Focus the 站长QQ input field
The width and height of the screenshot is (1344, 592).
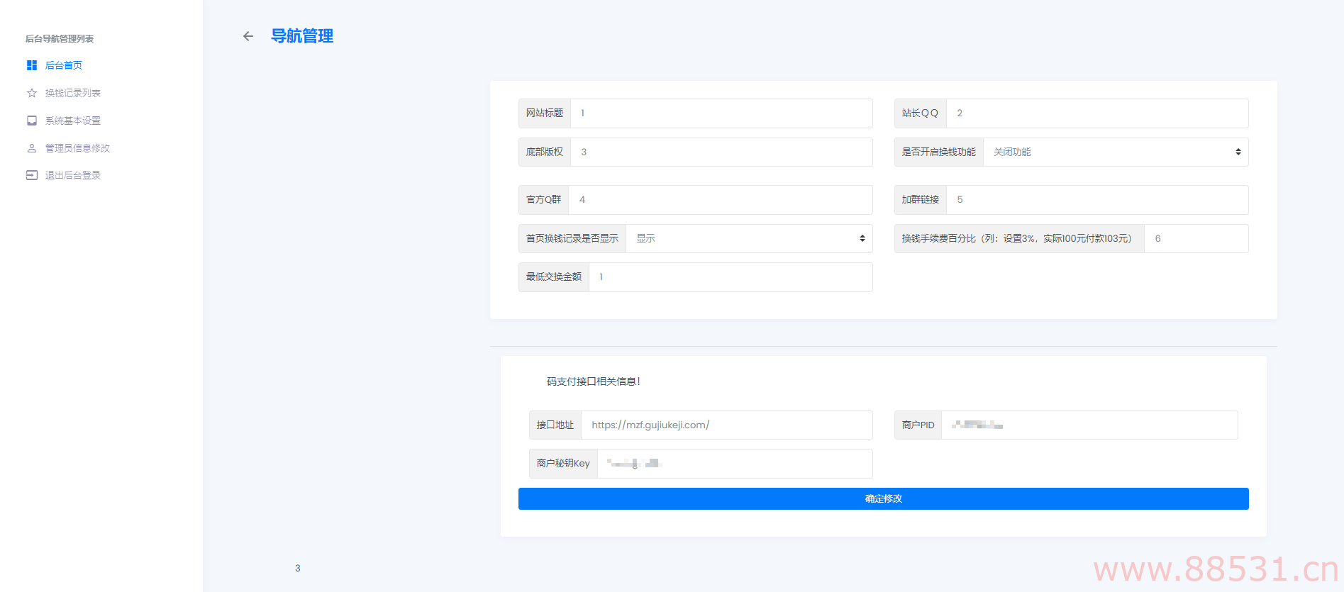[1097, 113]
